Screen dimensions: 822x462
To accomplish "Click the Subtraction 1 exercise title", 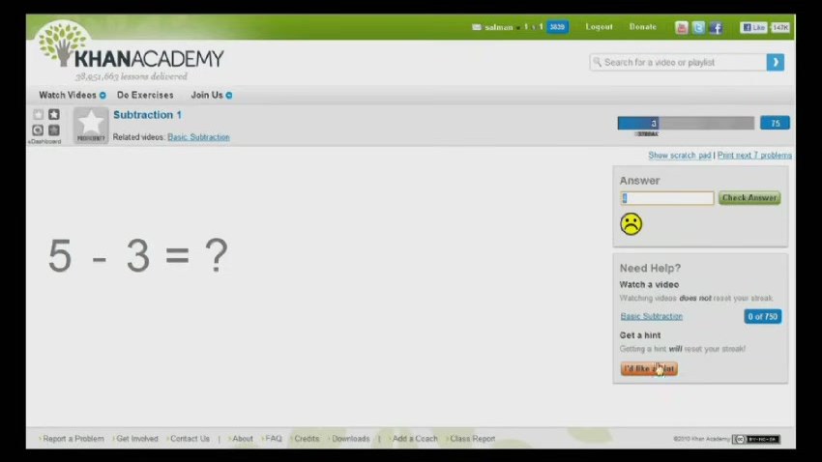I will (147, 115).
